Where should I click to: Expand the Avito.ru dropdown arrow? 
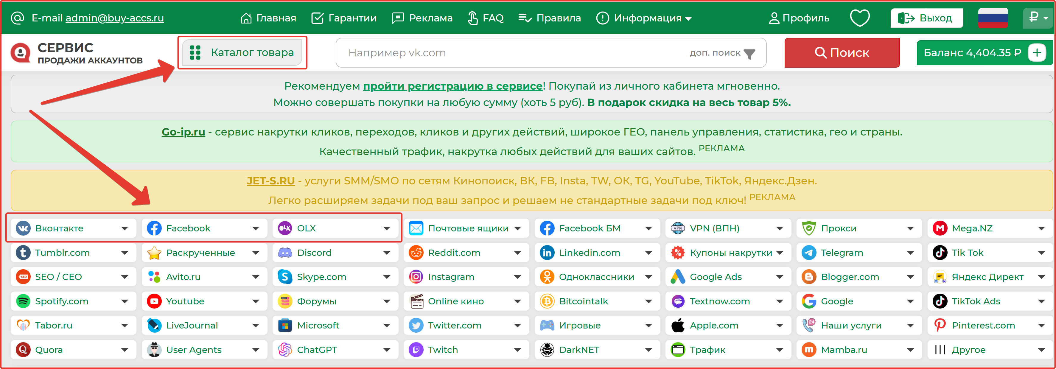(x=256, y=277)
